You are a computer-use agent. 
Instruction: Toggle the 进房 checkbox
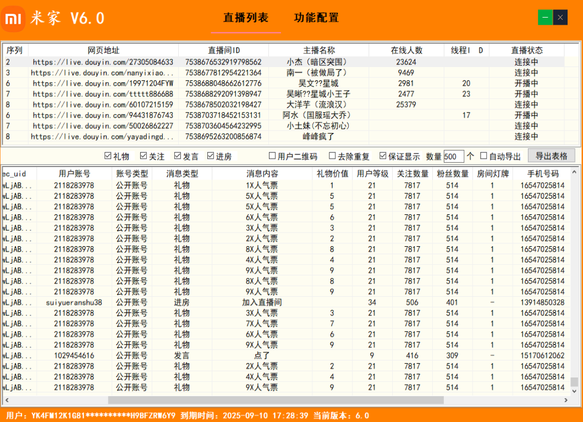click(211, 156)
